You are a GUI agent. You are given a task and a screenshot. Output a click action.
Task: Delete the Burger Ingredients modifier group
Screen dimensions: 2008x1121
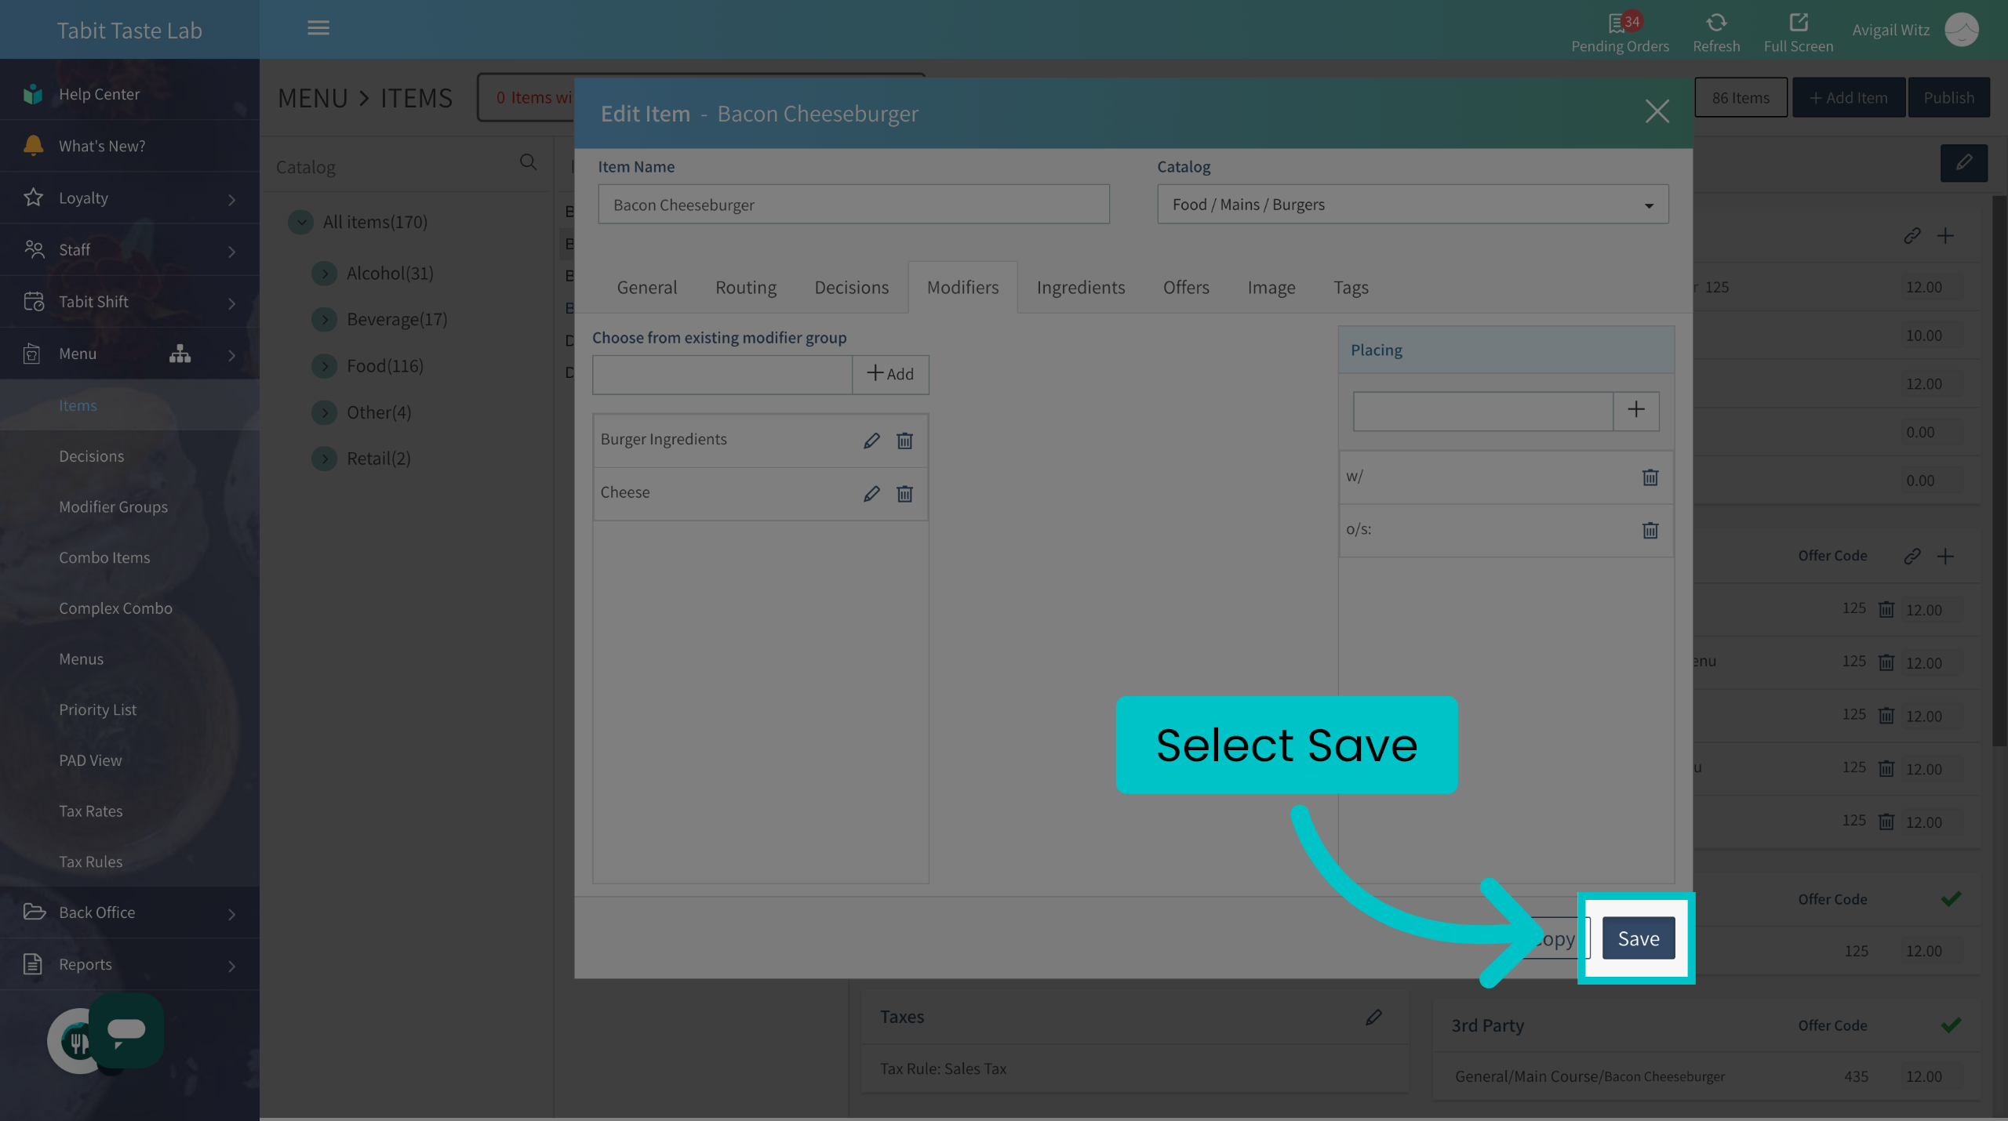(x=904, y=441)
